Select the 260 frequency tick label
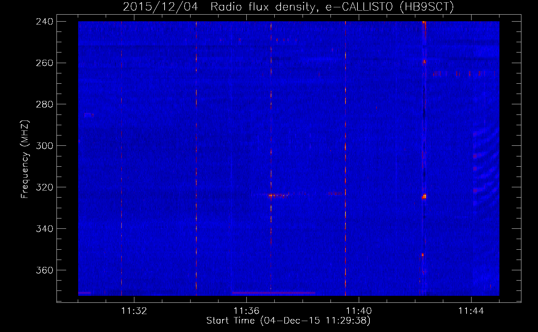538x332 pixels. coord(45,63)
